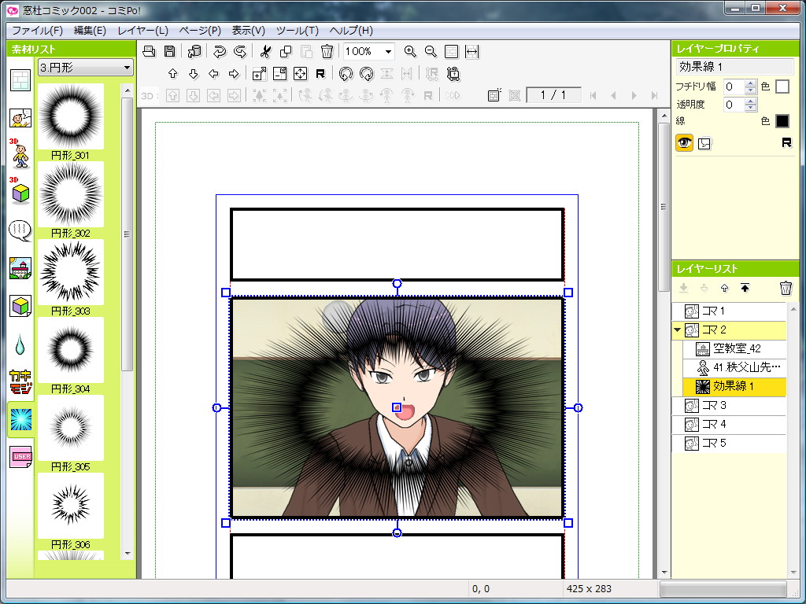Reset properties with the R icon in layer properties

coord(786,143)
